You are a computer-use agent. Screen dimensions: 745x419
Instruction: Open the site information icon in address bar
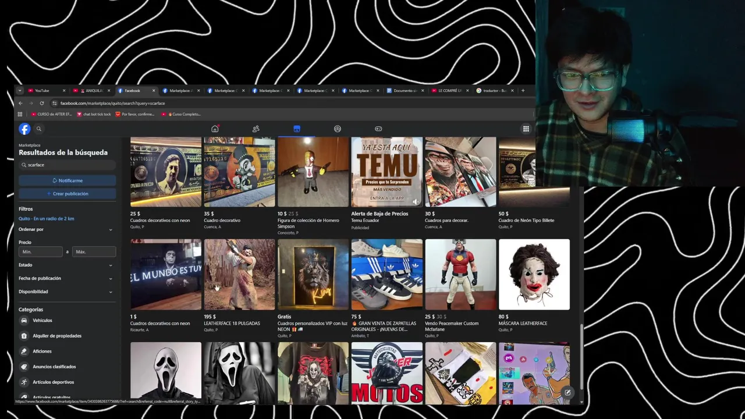[x=55, y=103]
